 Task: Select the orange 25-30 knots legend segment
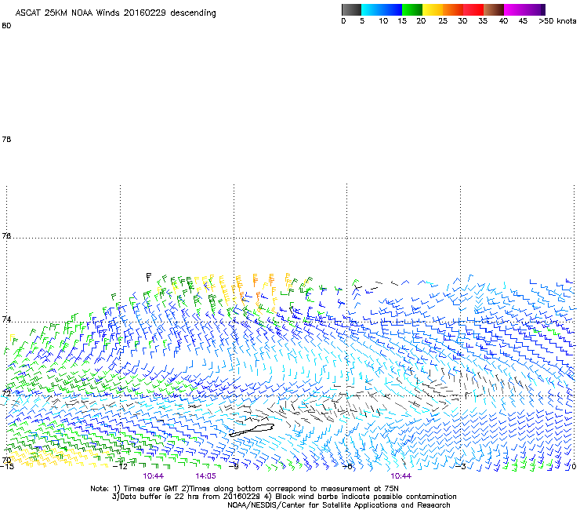[453, 9]
